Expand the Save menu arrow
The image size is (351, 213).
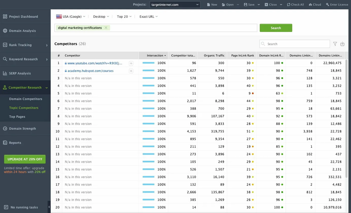259,5
